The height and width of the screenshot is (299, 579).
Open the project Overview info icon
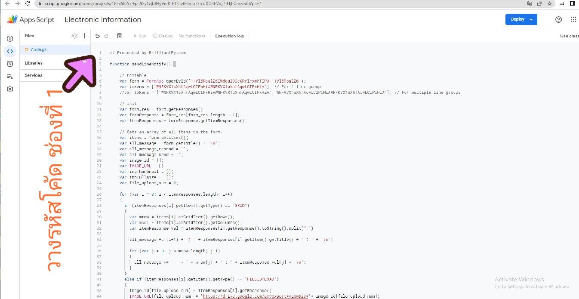pos(10,39)
